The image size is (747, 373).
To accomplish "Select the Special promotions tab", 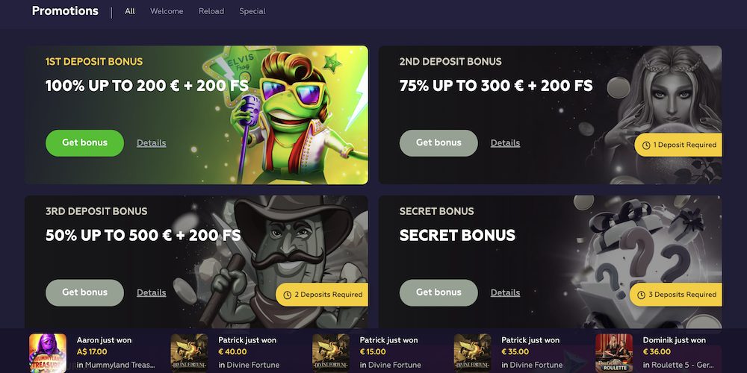I will [x=252, y=11].
